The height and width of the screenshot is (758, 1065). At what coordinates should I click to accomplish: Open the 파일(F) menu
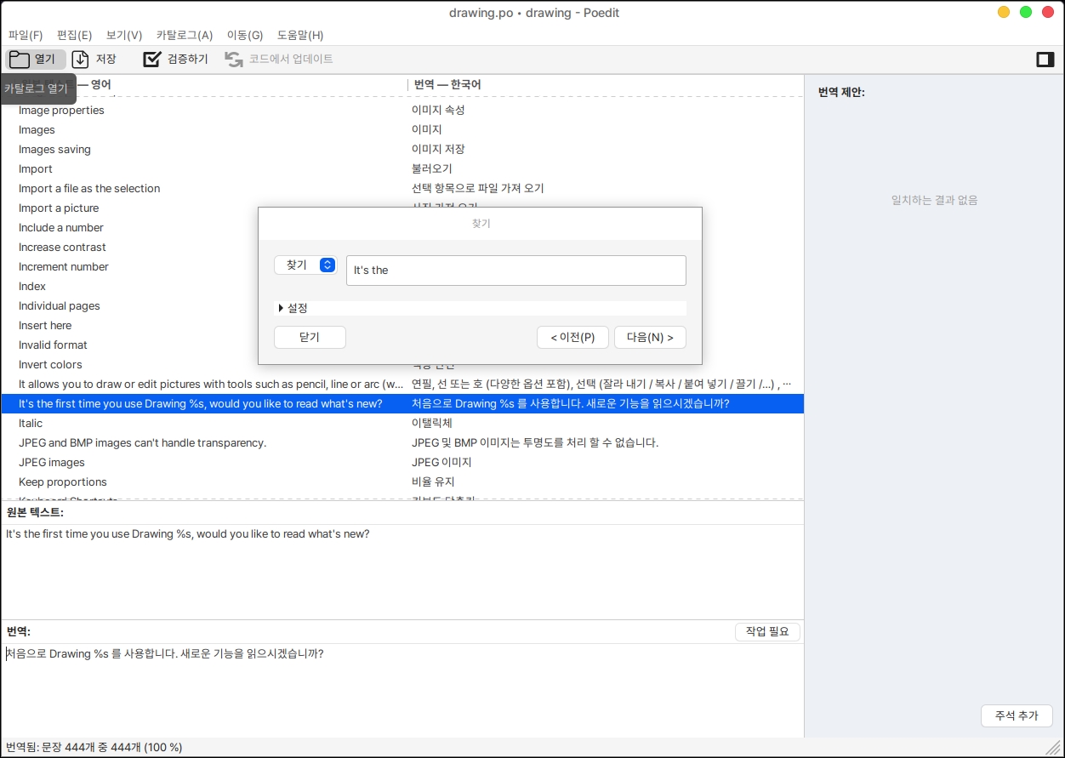tap(26, 35)
